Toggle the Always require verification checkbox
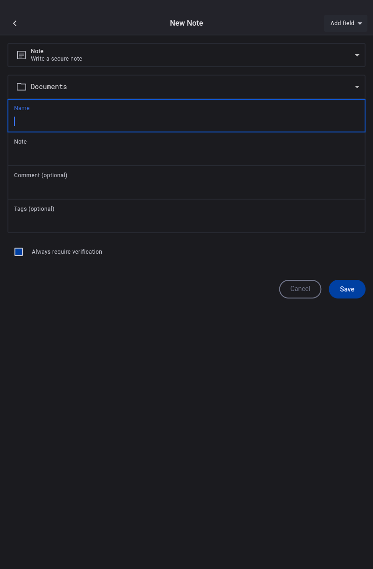Image resolution: width=373 pixels, height=569 pixels. coord(19,252)
